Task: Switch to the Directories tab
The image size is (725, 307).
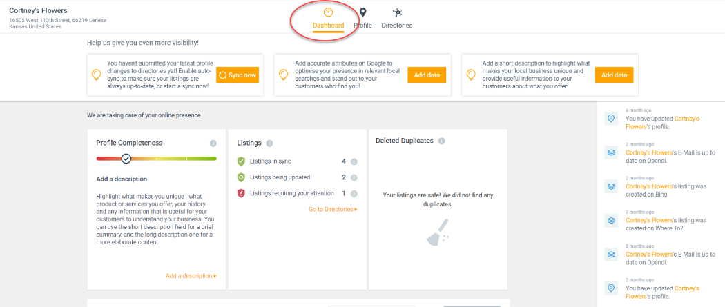Action: tap(397, 26)
